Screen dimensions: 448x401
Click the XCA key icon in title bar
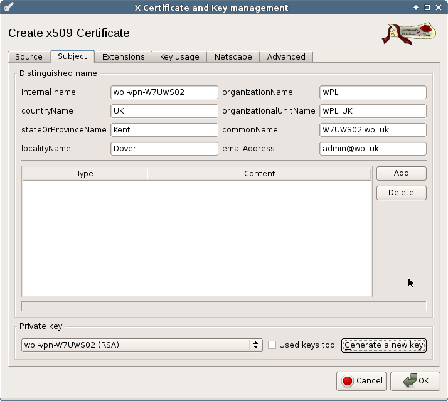pos(9,6)
